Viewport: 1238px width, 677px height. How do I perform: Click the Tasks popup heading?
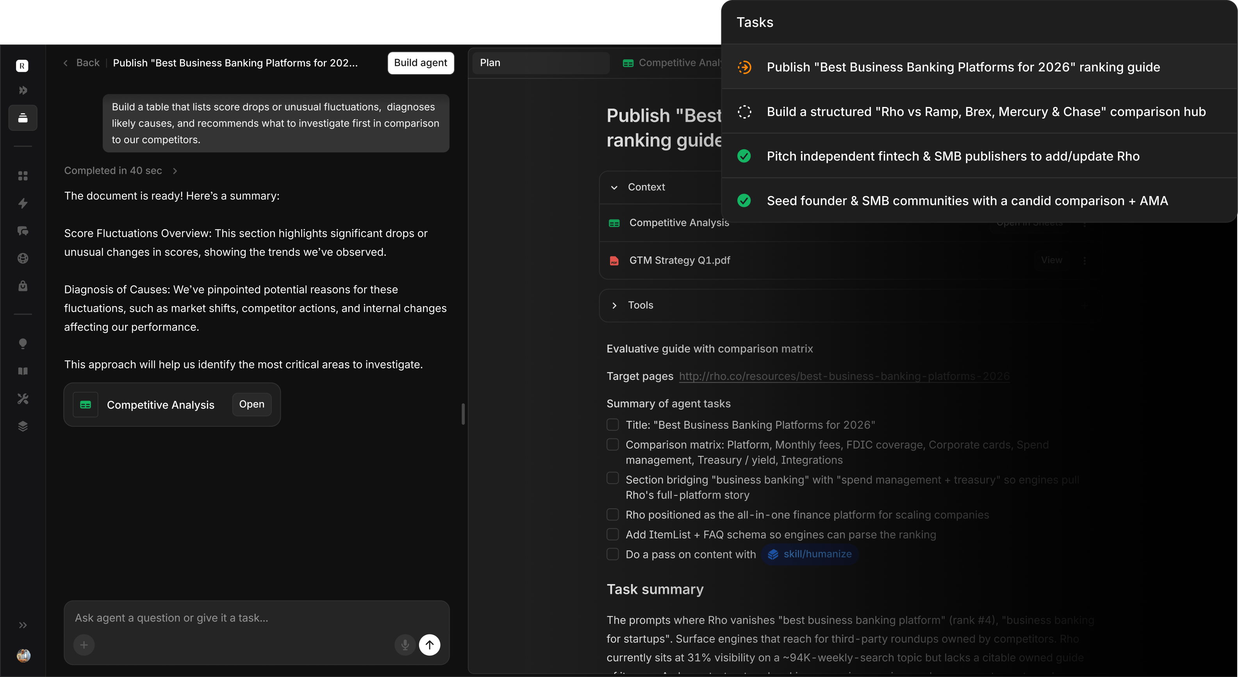pos(755,23)
